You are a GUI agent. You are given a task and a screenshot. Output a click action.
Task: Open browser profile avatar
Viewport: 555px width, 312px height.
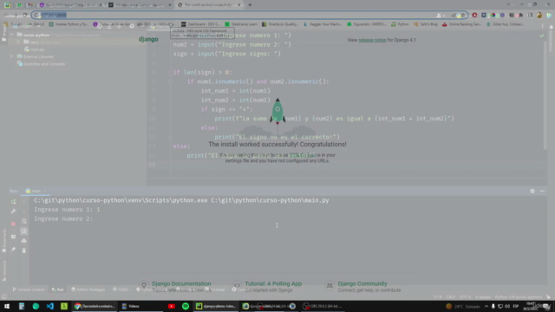click(x=539, y=16)
